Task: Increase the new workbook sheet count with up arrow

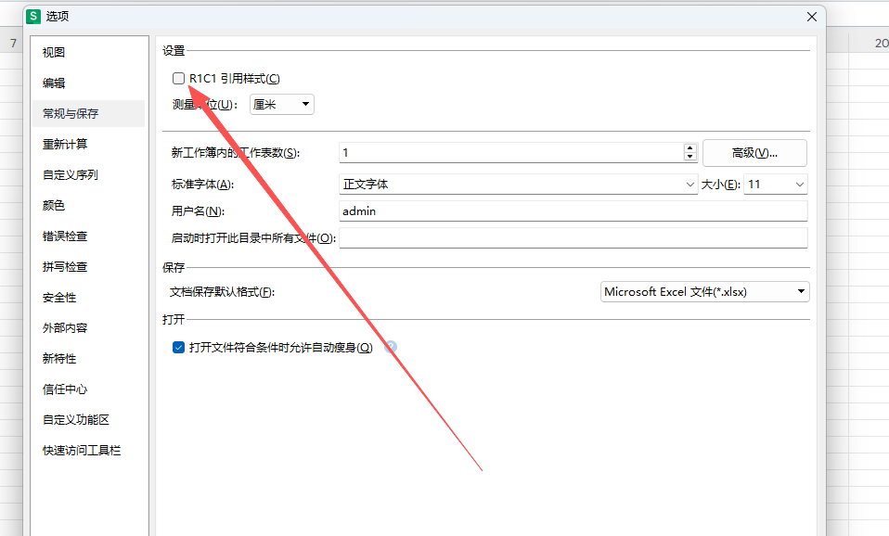Action: 689,147
